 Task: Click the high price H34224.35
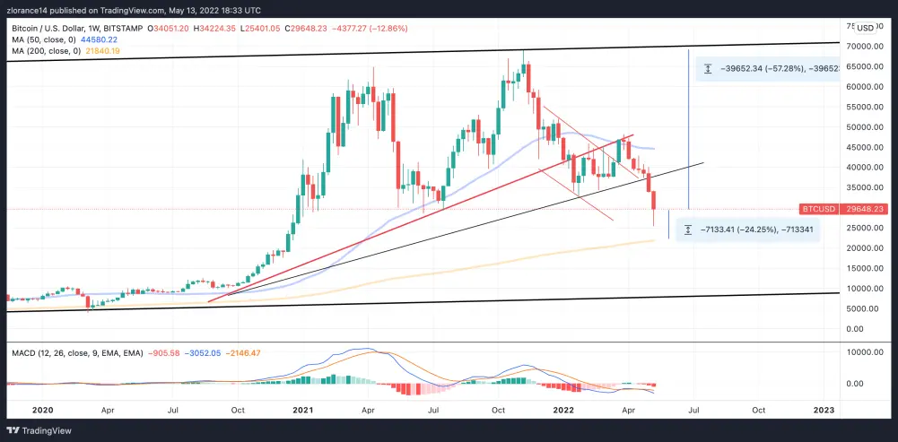tap(215, 28)
